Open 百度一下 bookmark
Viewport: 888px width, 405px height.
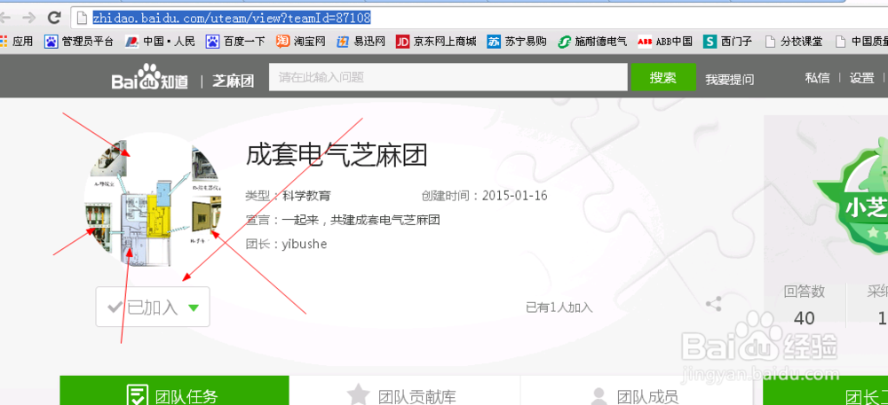click(x=235, y=42)
